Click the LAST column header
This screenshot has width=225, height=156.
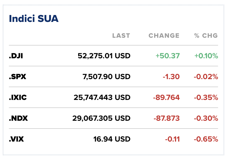121,36
